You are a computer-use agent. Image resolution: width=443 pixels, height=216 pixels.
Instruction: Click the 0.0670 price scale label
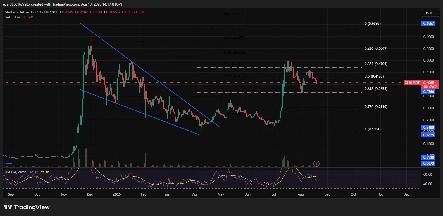coord(428,163)
